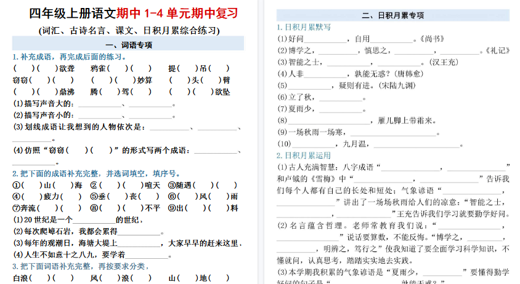Click the sentence (1)20世纪是一个…的世纪
The image size is (520, 284).
coord(78,220)
